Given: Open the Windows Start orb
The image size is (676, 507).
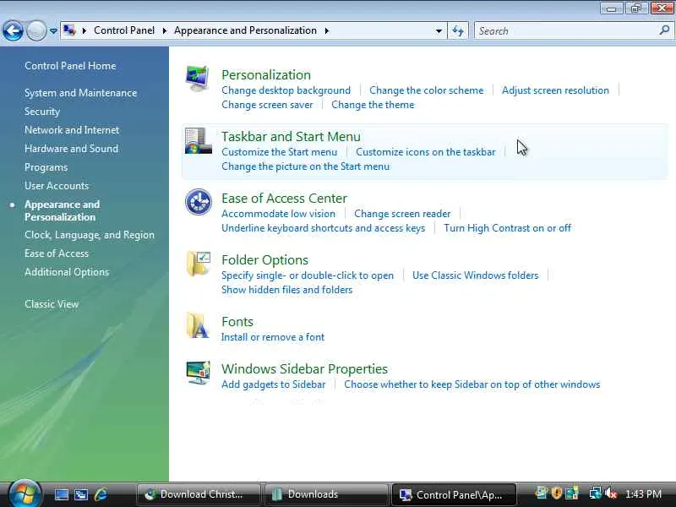Looking at the screenshot, I should [24, 493].
